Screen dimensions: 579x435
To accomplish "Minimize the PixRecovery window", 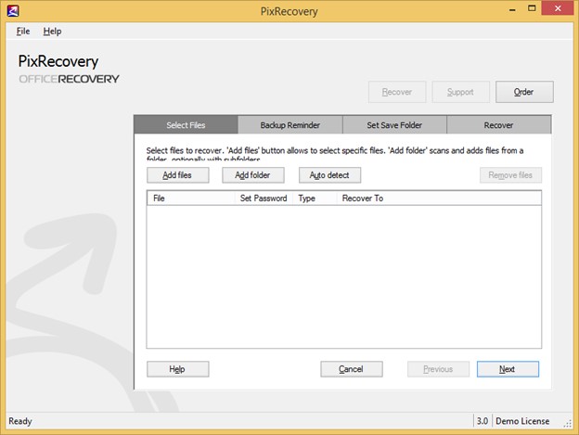I will [x=512, y=8].
